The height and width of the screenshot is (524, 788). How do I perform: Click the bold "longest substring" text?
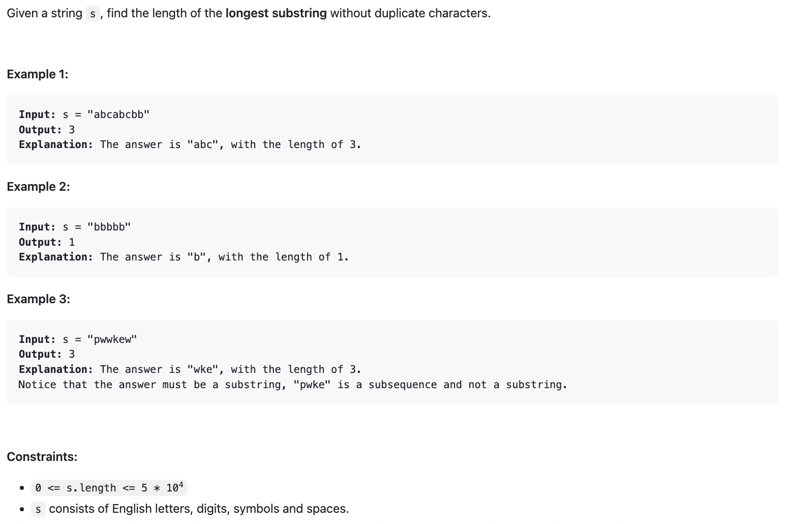pos(276,13)
